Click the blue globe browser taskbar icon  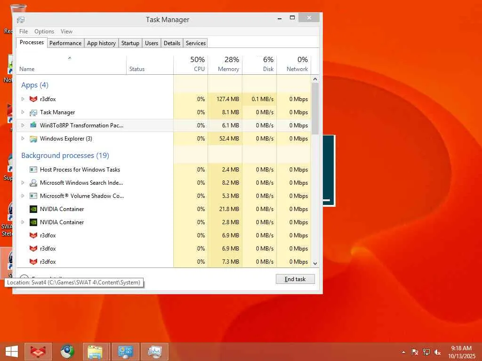pyautogui.click(x=67, y=352)
